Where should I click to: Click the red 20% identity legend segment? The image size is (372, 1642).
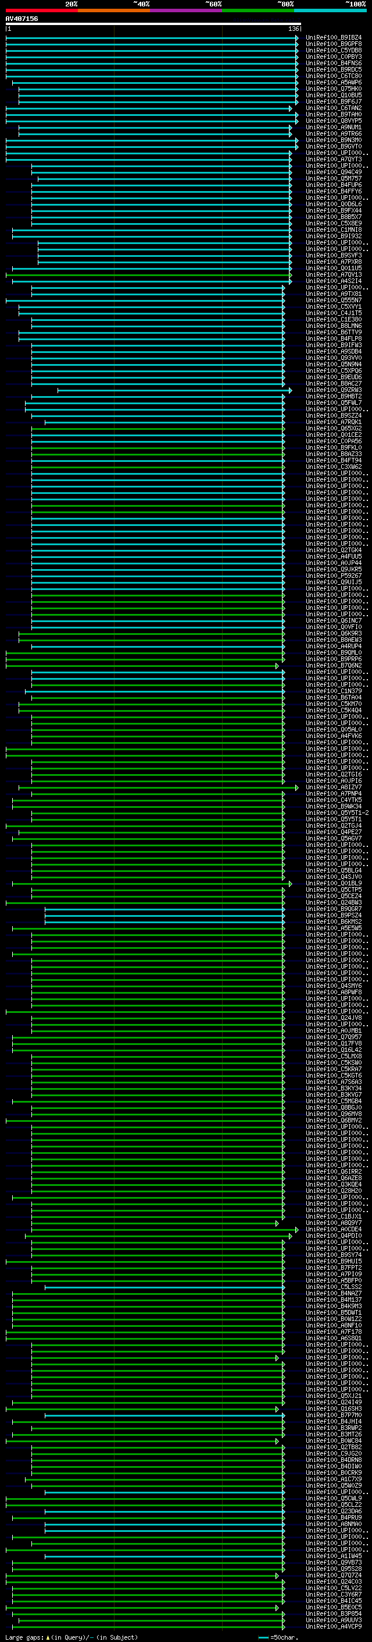pos(41,10)
